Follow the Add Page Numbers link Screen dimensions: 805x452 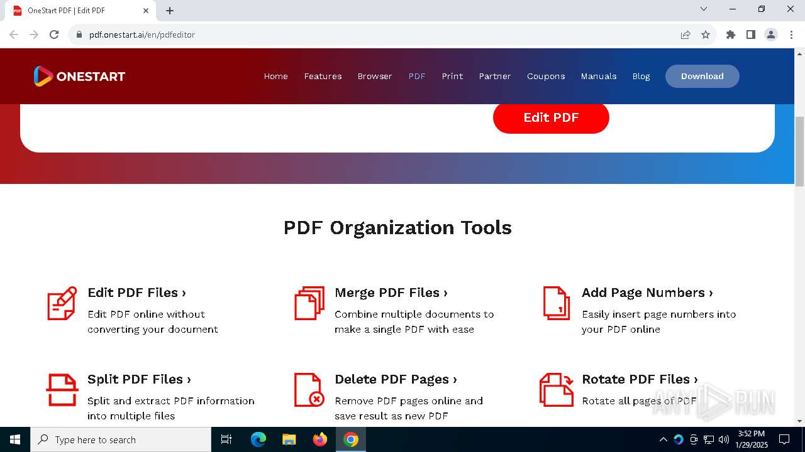pos(648,293)
